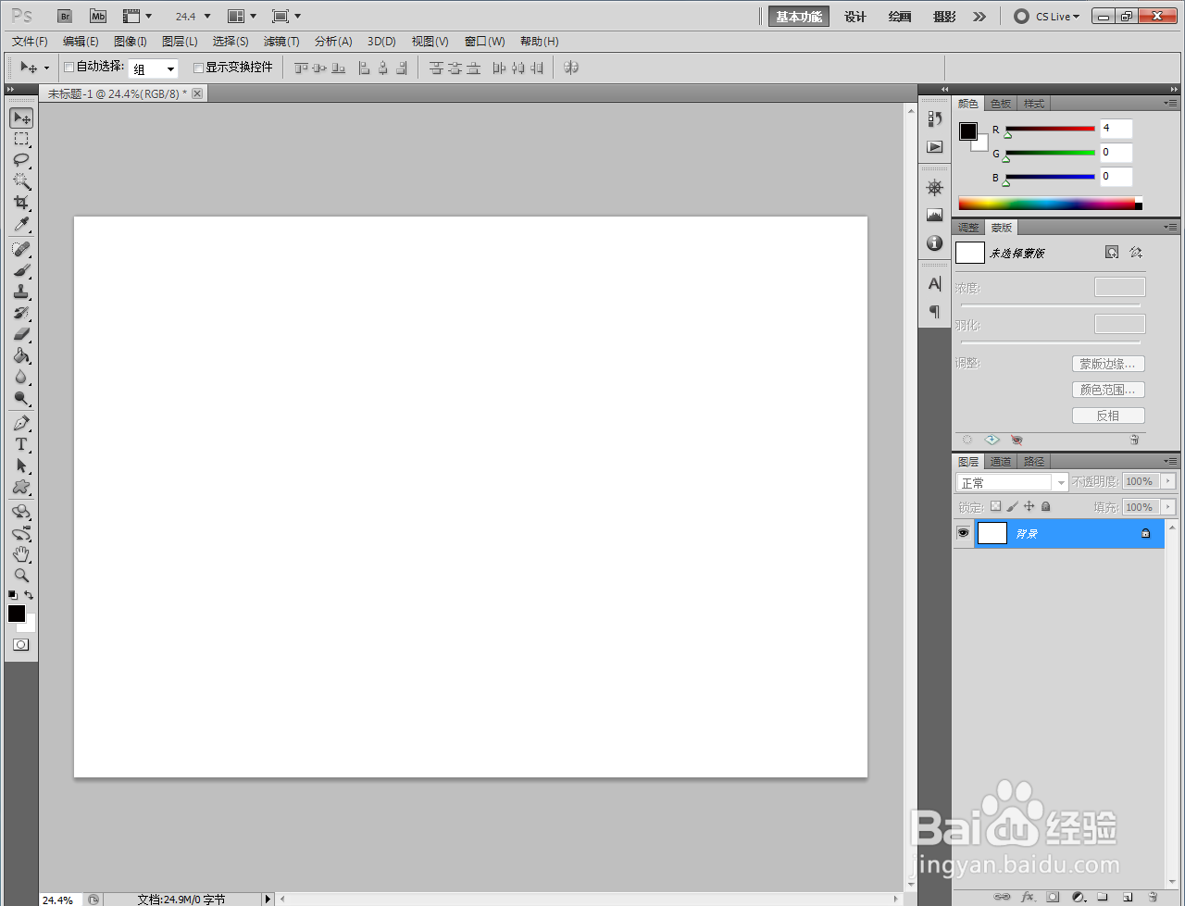Viewport: 1185px width, 906px height.
Task: Create a new layer via bottom icon
Action: pyautogui.click(x=1128, y=897)
